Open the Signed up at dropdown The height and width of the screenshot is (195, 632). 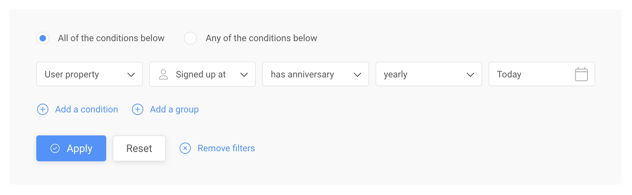point(202,74)
